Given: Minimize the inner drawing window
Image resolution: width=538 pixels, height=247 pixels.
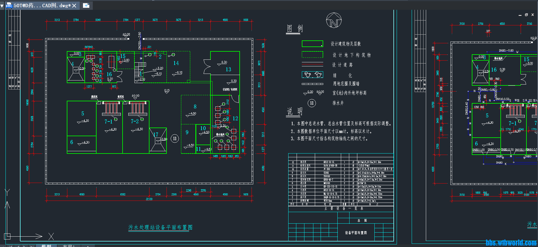Looking at the screenshot, I should (x=520, y=15).
